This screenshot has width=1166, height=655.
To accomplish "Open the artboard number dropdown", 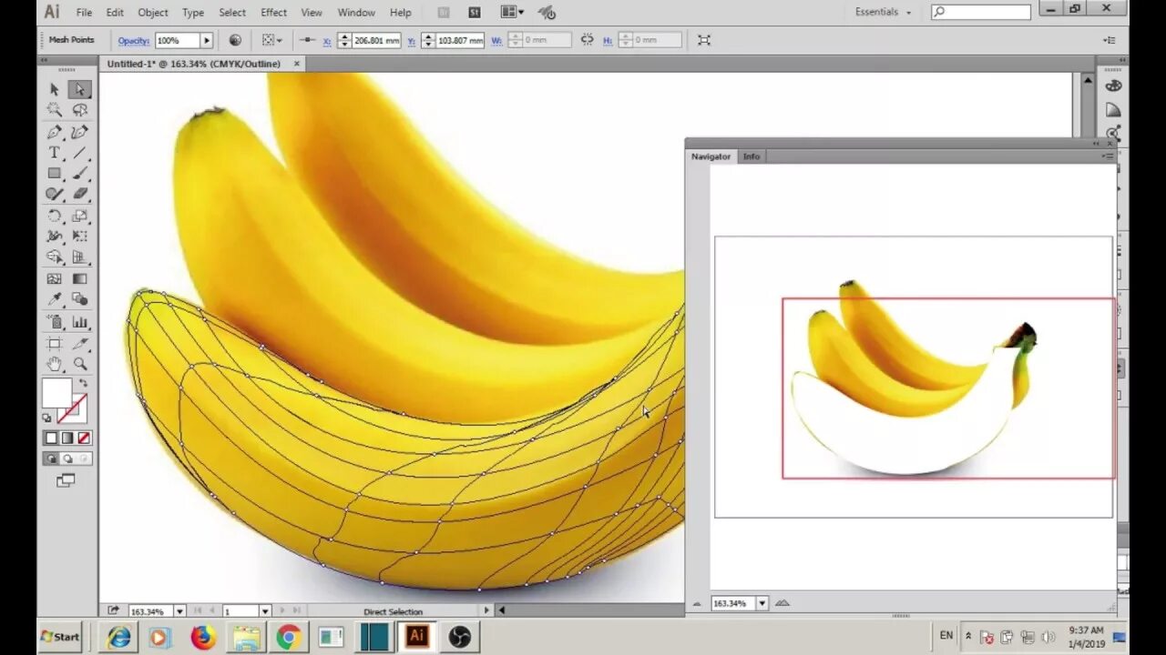I will [265, 611].
